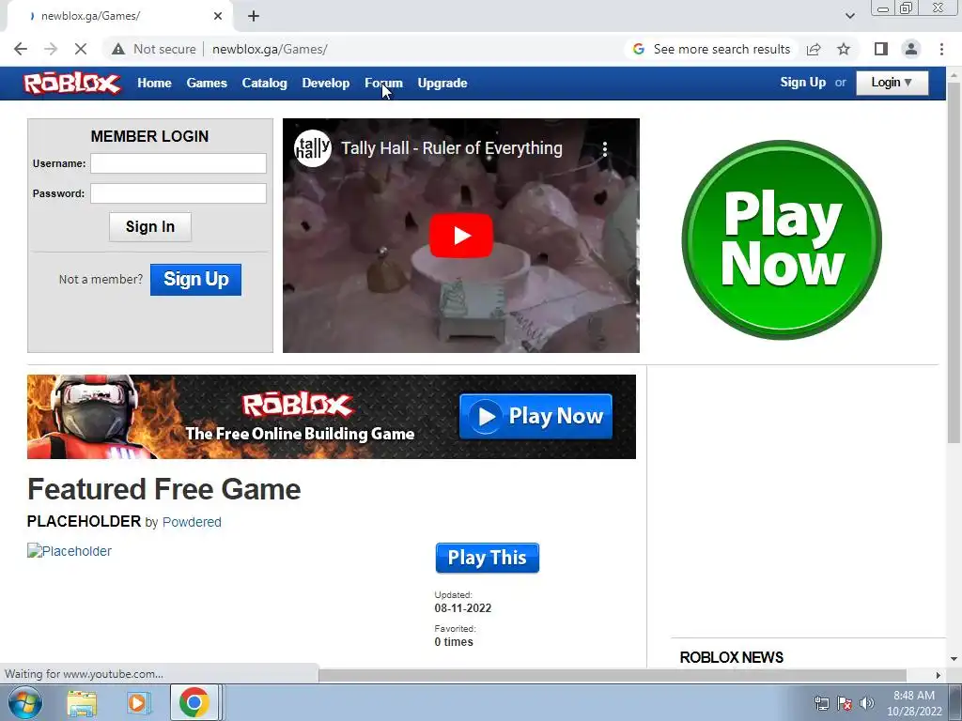962x721 pixels.
Task: Focus the Password input field
Action: 178,193
